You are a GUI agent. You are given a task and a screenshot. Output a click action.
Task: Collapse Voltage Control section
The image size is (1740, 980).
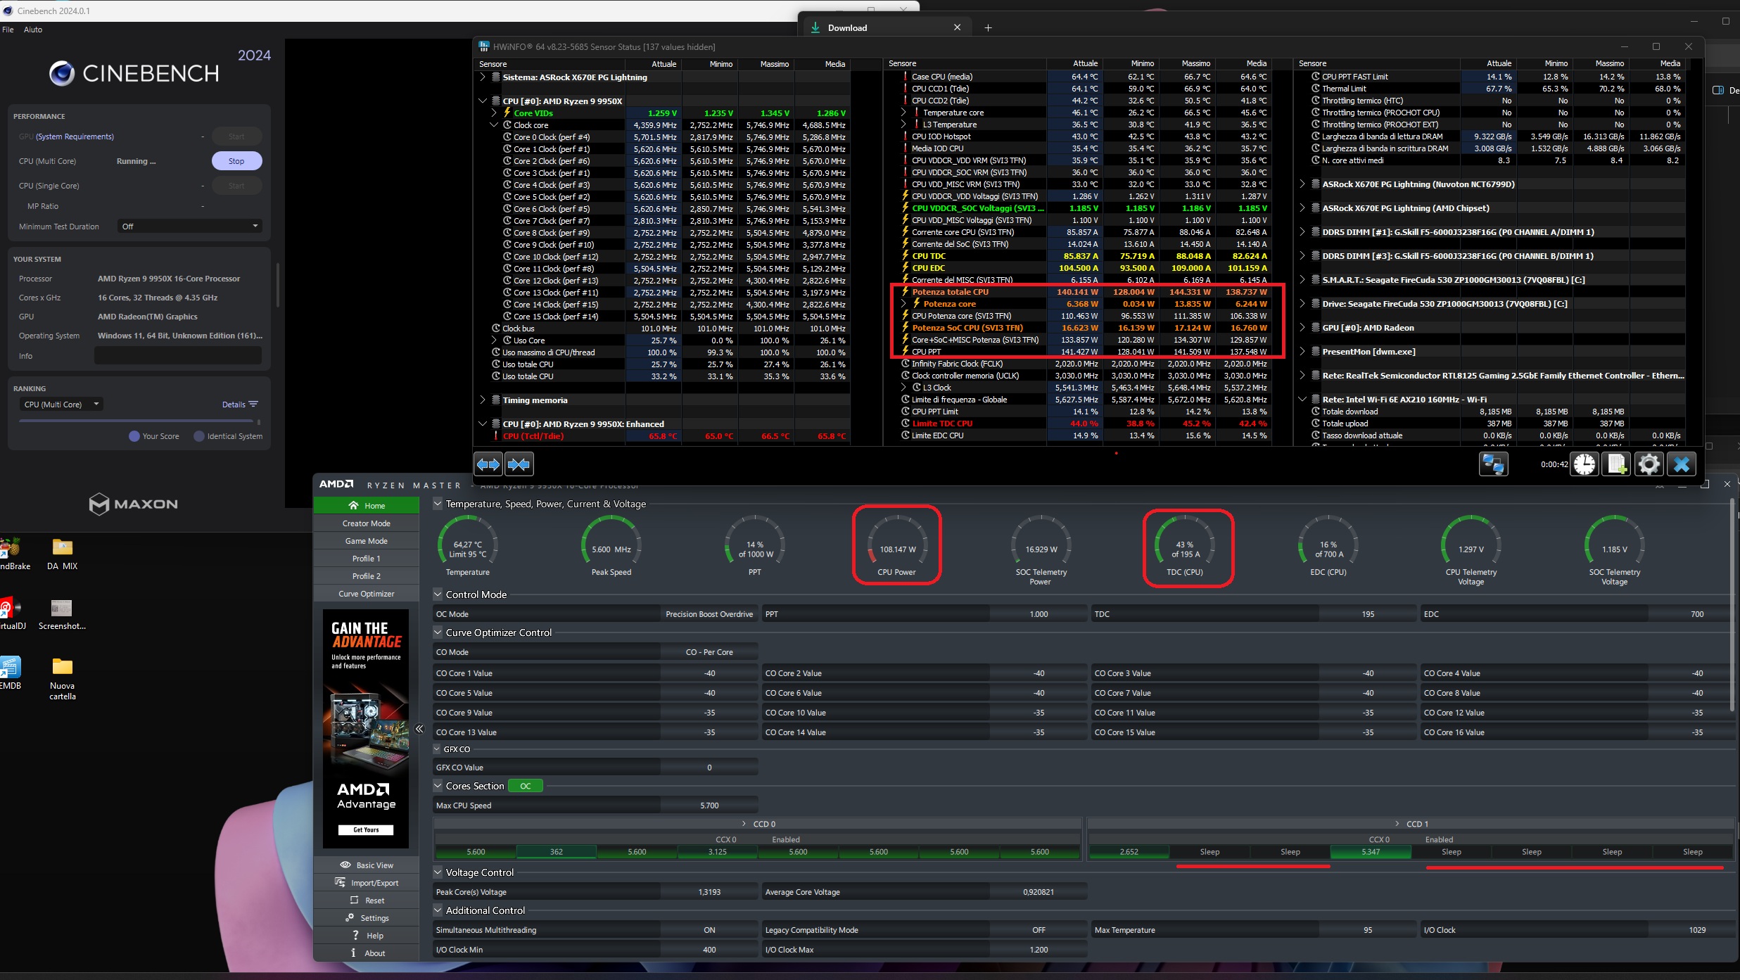click(x=438, y=872)
